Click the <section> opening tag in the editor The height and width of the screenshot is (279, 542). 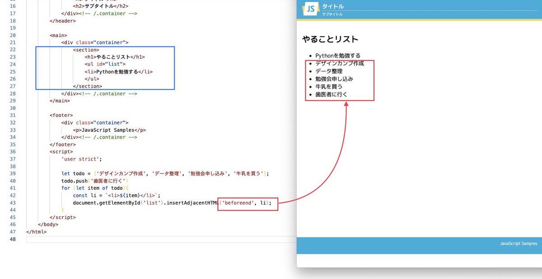(x=86, y=50)
